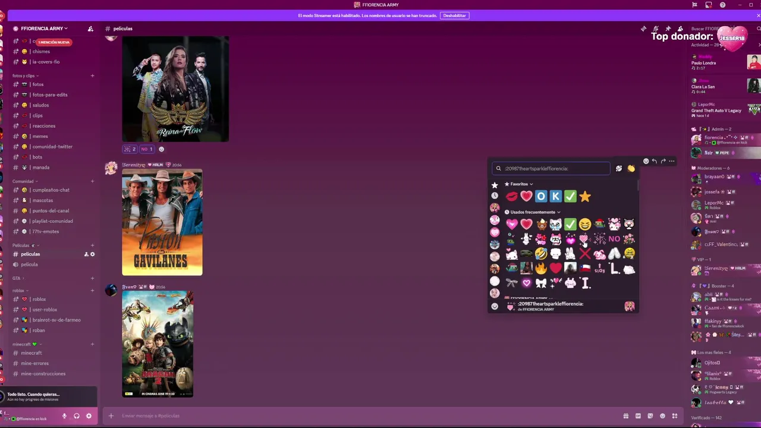Open the mine-construcciones channel
The height and width of the screenshot is (428, 761).
pyautogui.click(x=43, y=374)
